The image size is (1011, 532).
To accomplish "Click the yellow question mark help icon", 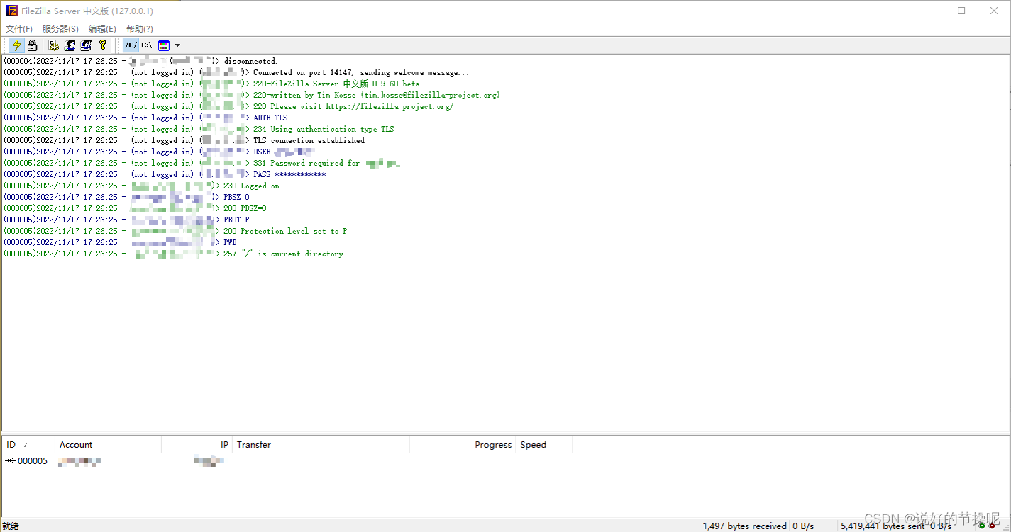I will coord(103,45).
